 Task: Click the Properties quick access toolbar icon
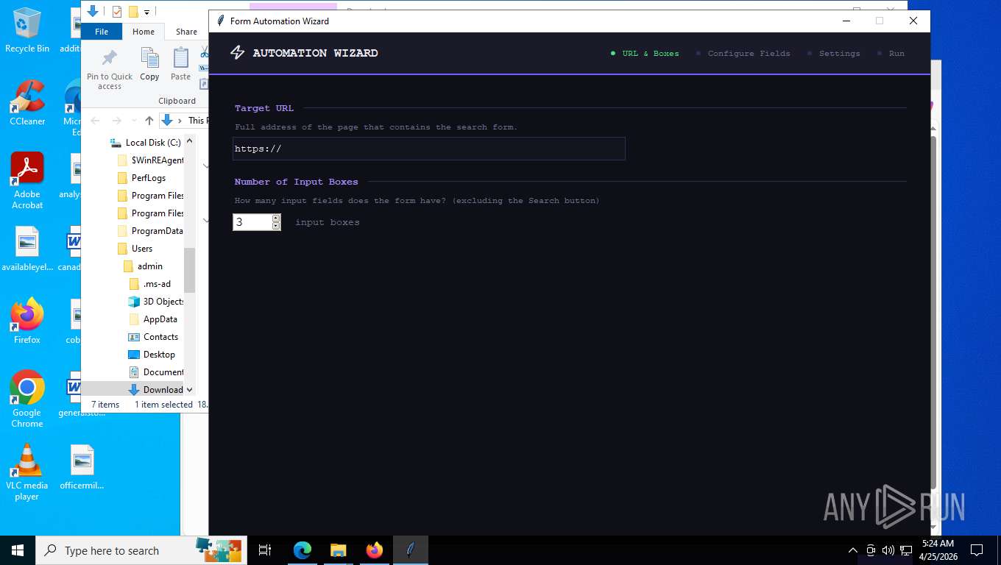(116, 12)
